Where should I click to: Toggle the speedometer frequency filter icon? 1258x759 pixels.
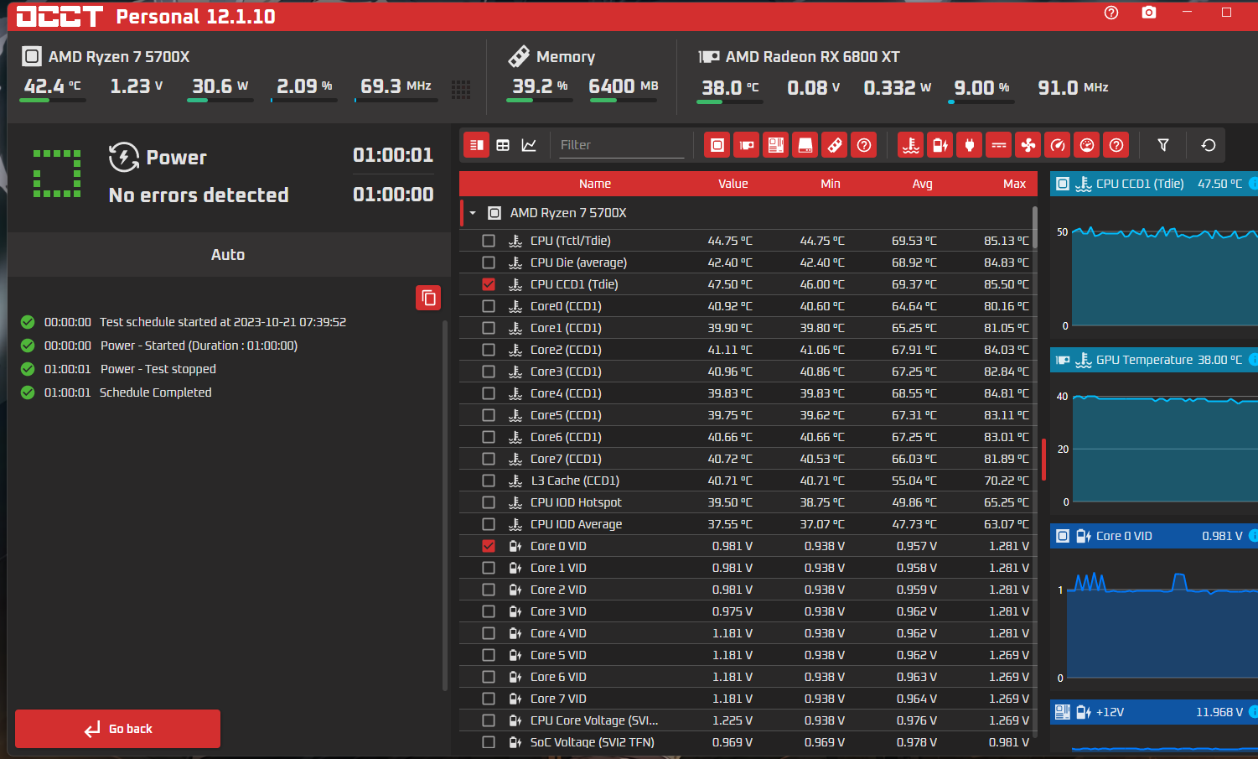(1058, 145)
